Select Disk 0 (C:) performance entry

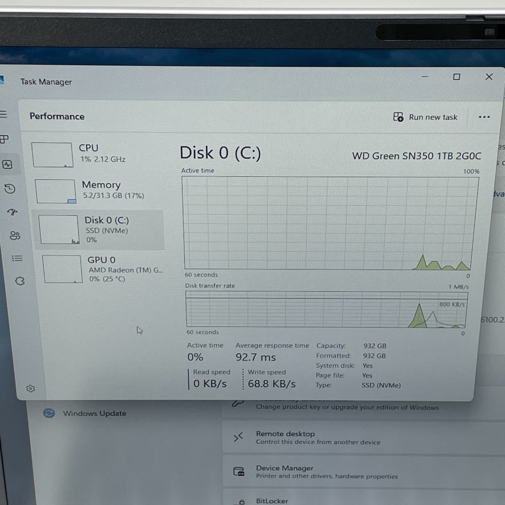point(99,230)
